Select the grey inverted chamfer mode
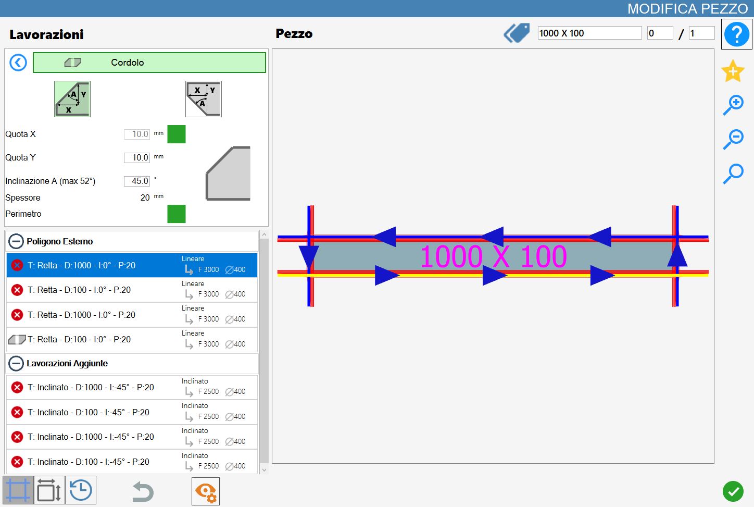This screenshot has height=507, width=754. coord(204,99)
